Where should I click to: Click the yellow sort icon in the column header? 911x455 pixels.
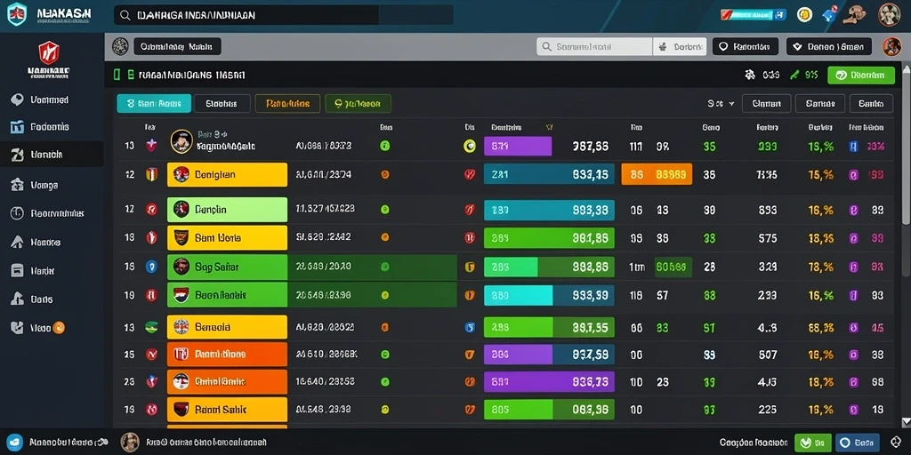549,127
